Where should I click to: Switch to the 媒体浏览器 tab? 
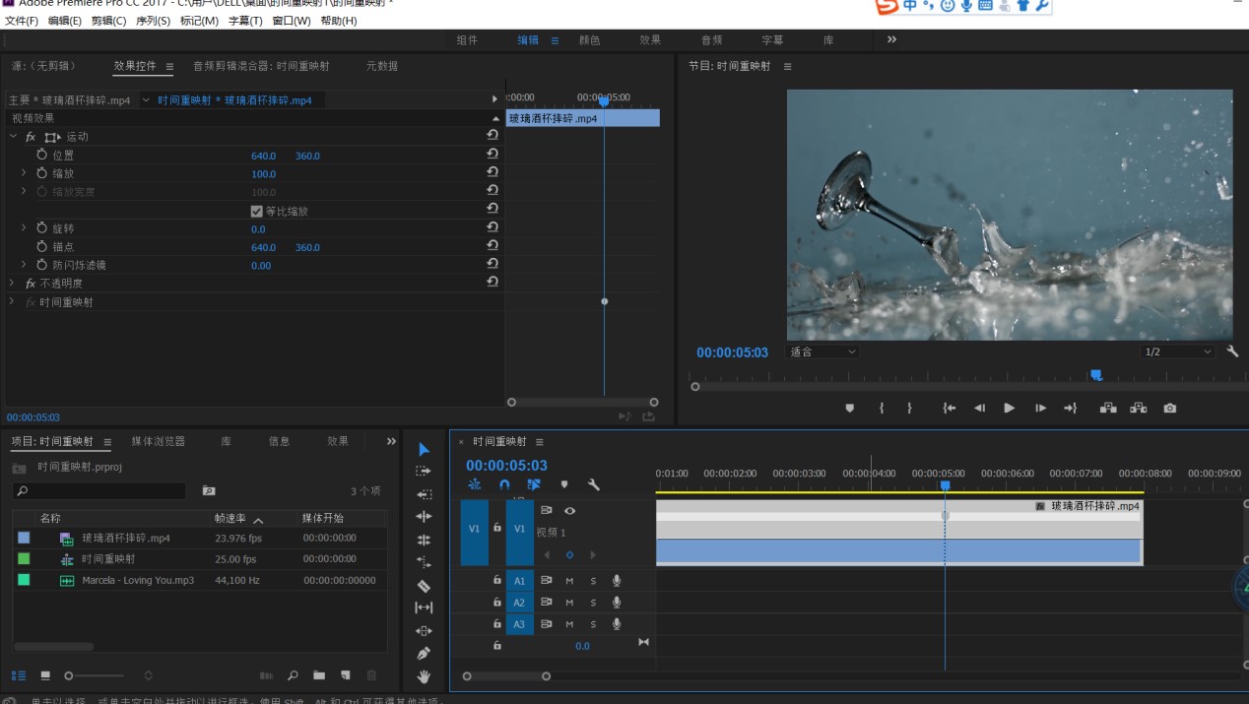[x=158, y=441]
